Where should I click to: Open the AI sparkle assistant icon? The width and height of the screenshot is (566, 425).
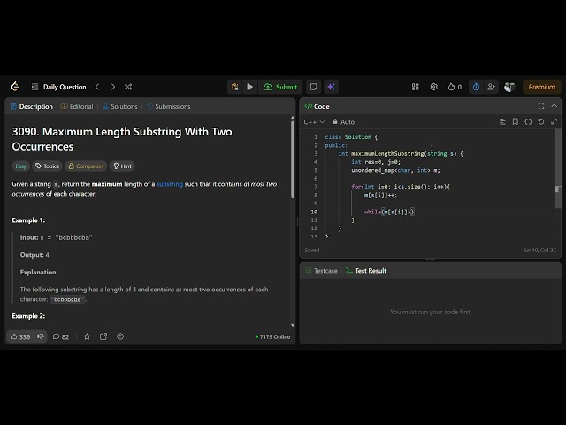pos(331,87)
